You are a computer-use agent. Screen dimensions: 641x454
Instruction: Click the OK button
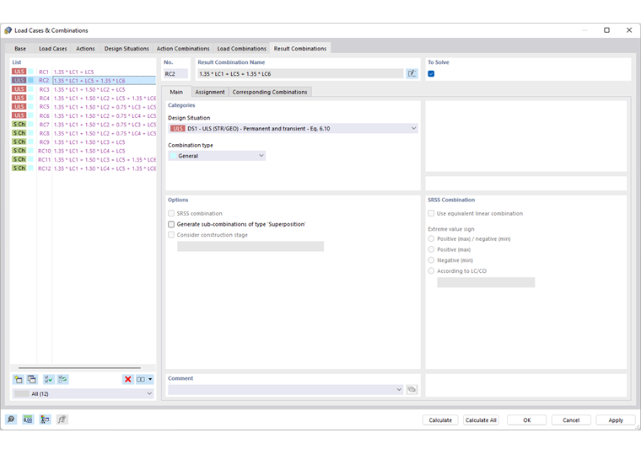pyautogui.click(x=527, y=419)
